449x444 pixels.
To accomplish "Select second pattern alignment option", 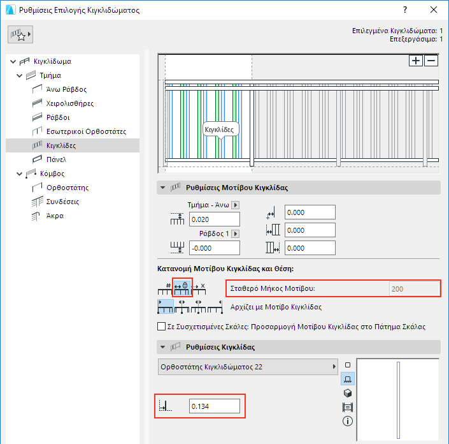I will pyautogui.click(x=182, y=307).
